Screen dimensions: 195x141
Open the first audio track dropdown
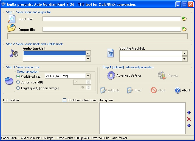(x=88, y=53)
